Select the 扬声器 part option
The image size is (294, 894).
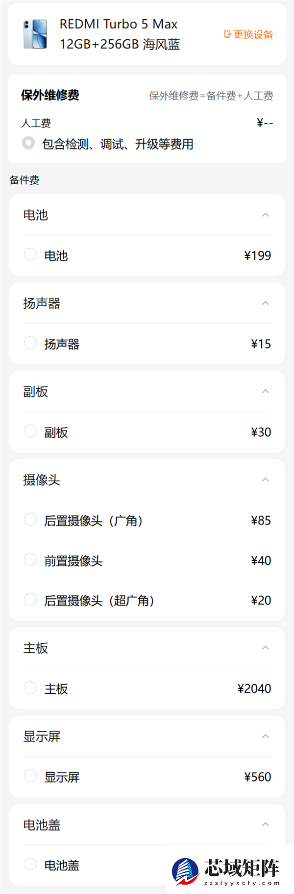(x=30, y=343)
